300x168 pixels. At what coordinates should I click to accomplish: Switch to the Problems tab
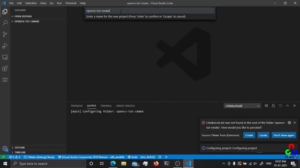77,106
